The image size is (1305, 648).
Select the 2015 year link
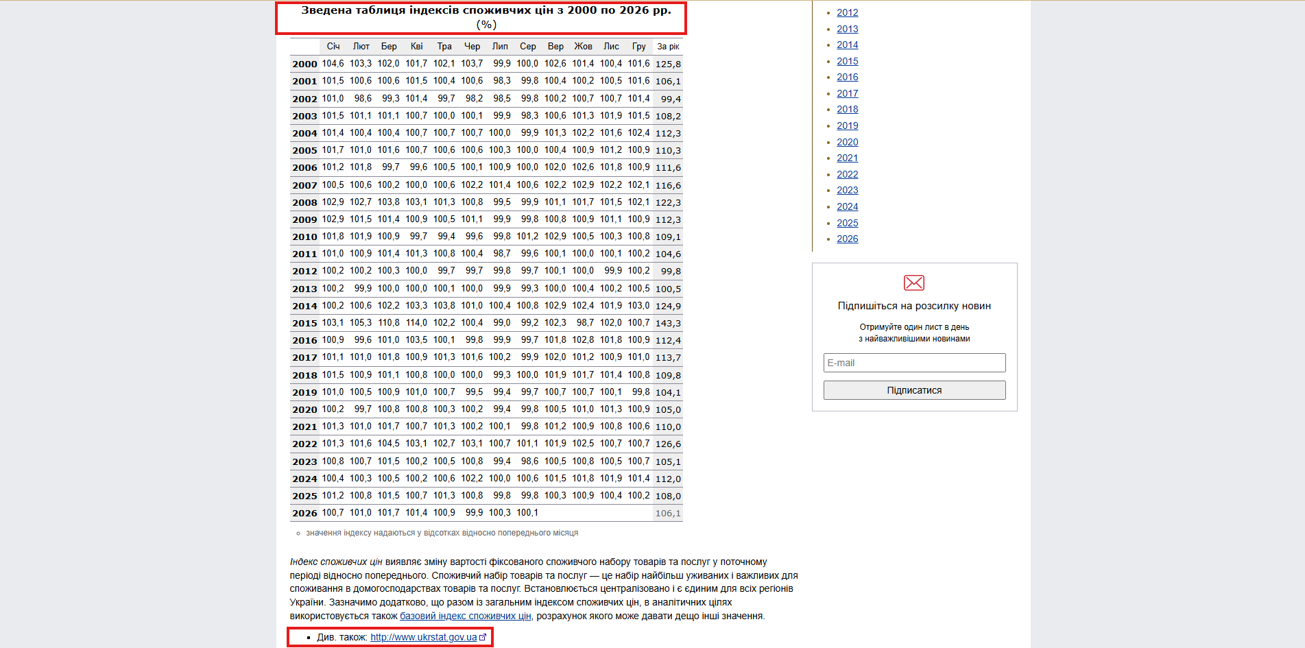847,61
